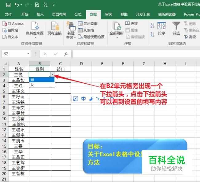Click cell containing 王艺辉
This screenshot has height=182, width=200.
[19, 163]
